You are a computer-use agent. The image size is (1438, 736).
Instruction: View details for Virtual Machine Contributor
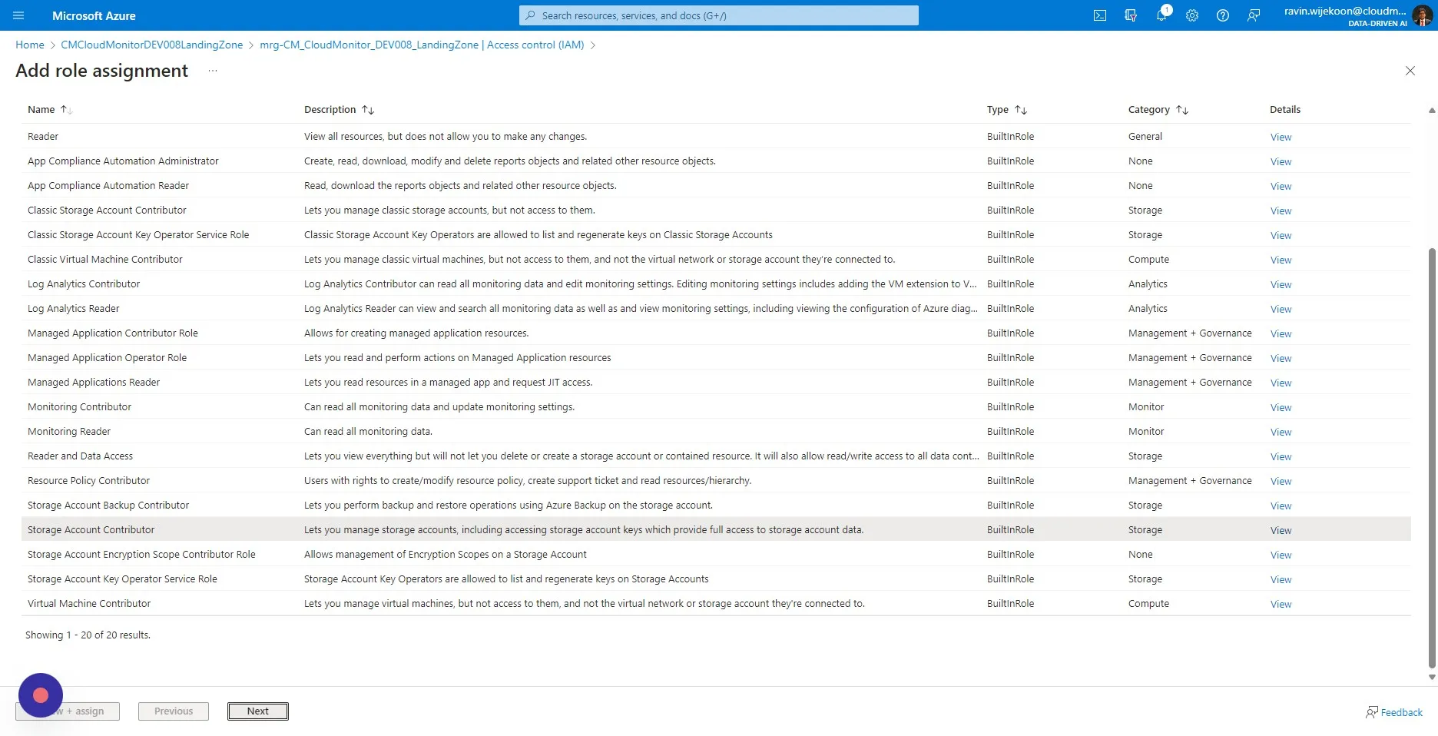(x=1281, y=604)
